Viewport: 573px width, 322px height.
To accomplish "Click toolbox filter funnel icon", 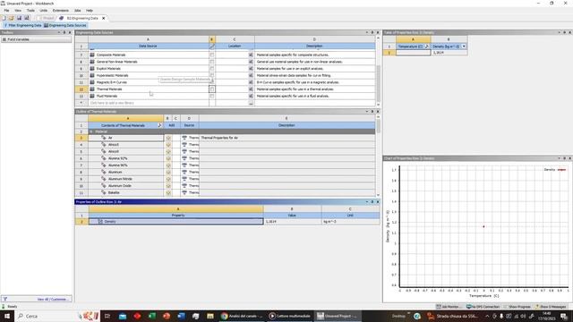I will [5, 300].
